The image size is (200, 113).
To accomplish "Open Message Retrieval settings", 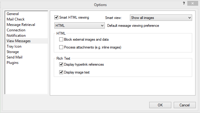I will (21, 25).
